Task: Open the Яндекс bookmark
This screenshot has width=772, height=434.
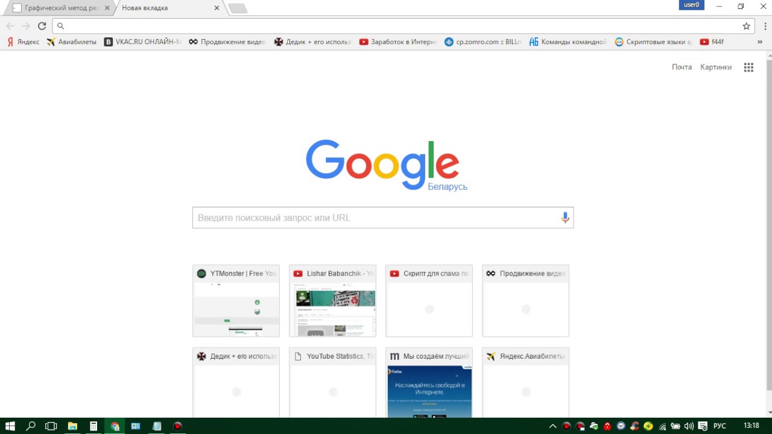Action: click(x=23, y=42)
